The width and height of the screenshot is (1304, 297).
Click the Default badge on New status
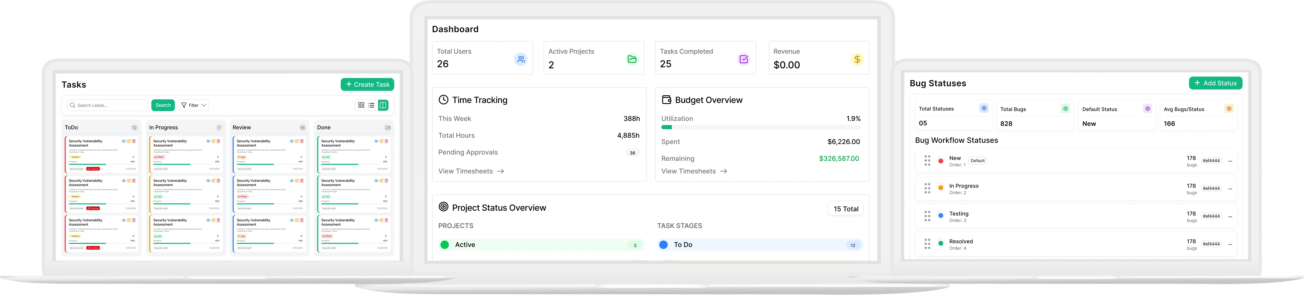(977, 161)
